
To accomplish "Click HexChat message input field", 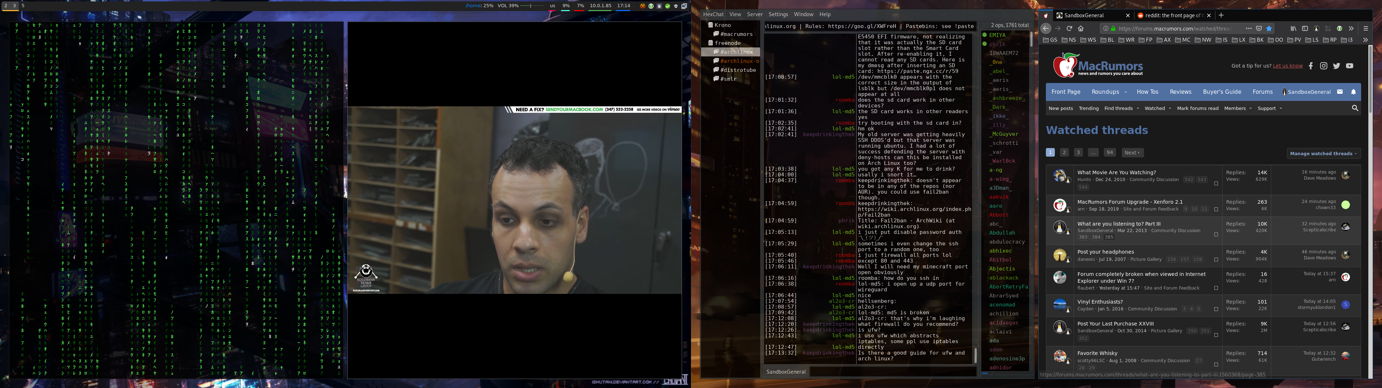I will tap(893, 371).
